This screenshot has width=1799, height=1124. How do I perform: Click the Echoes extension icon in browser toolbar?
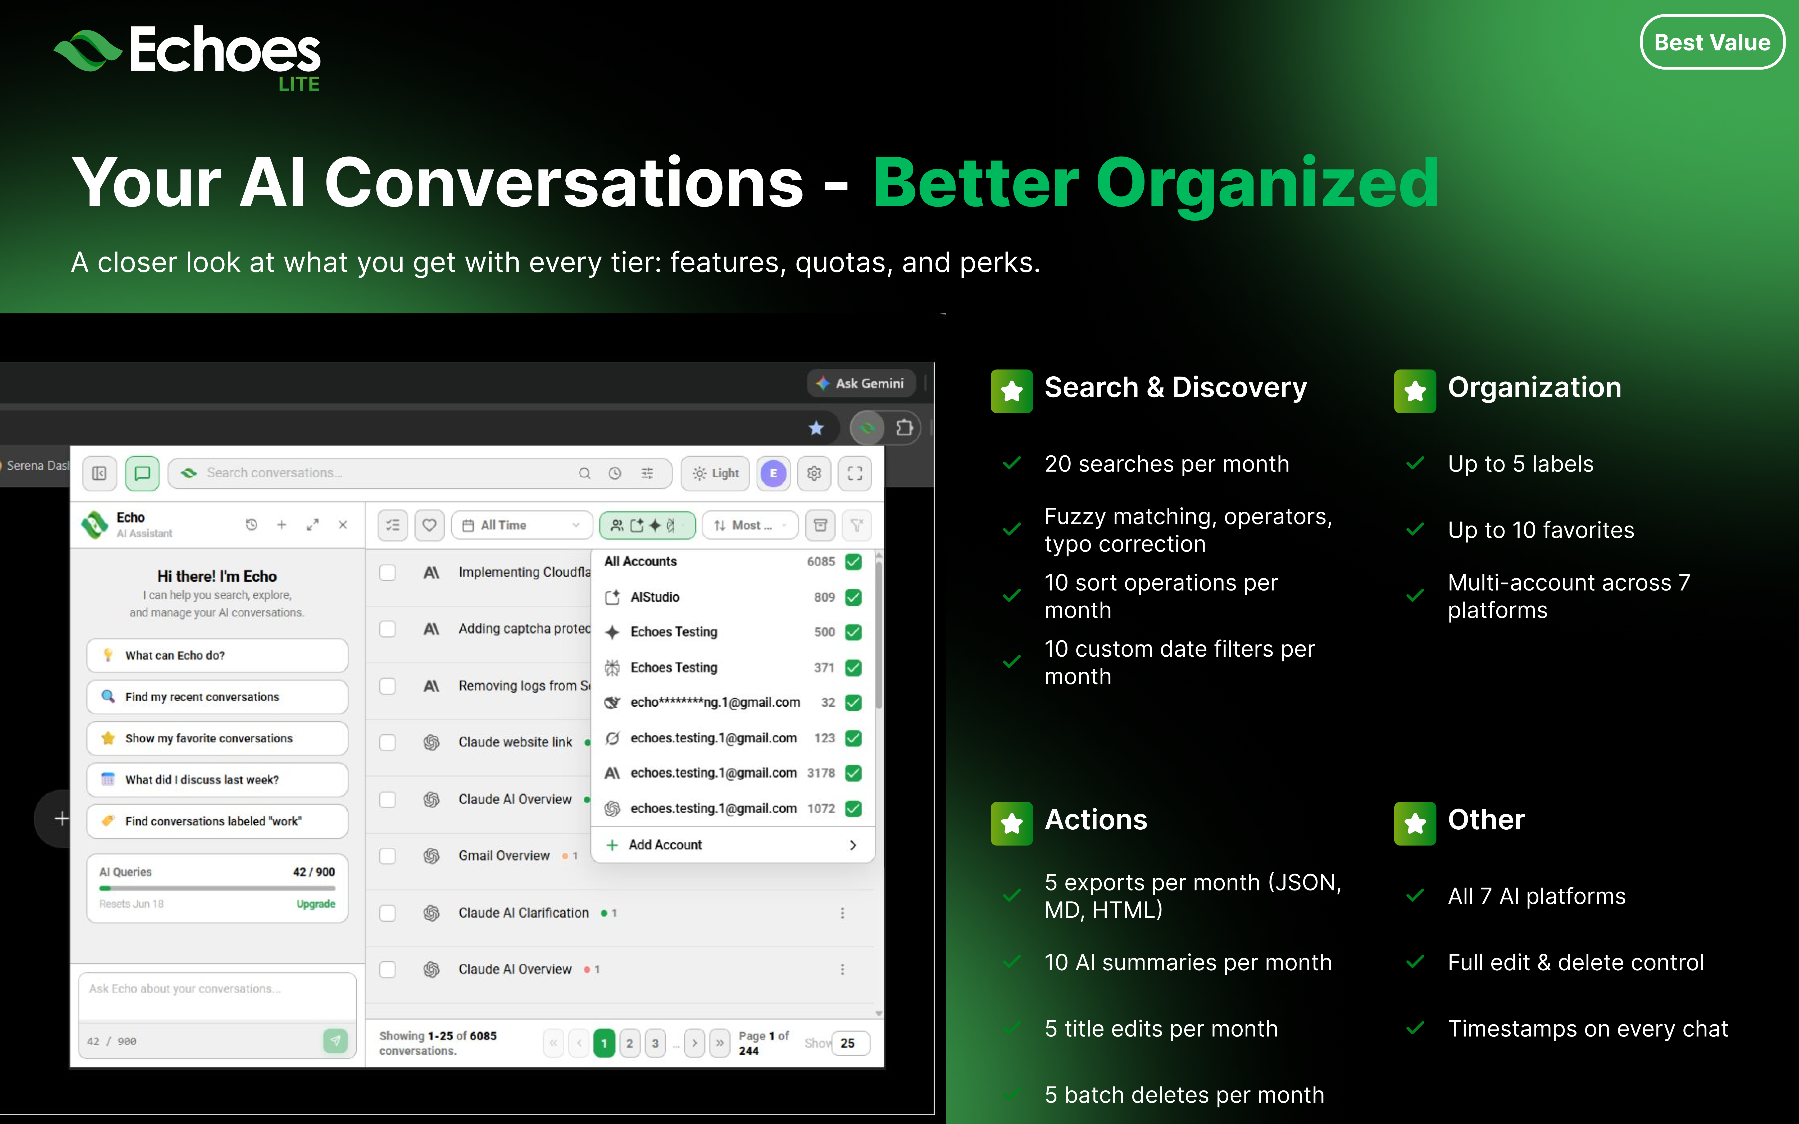(867, 428)
